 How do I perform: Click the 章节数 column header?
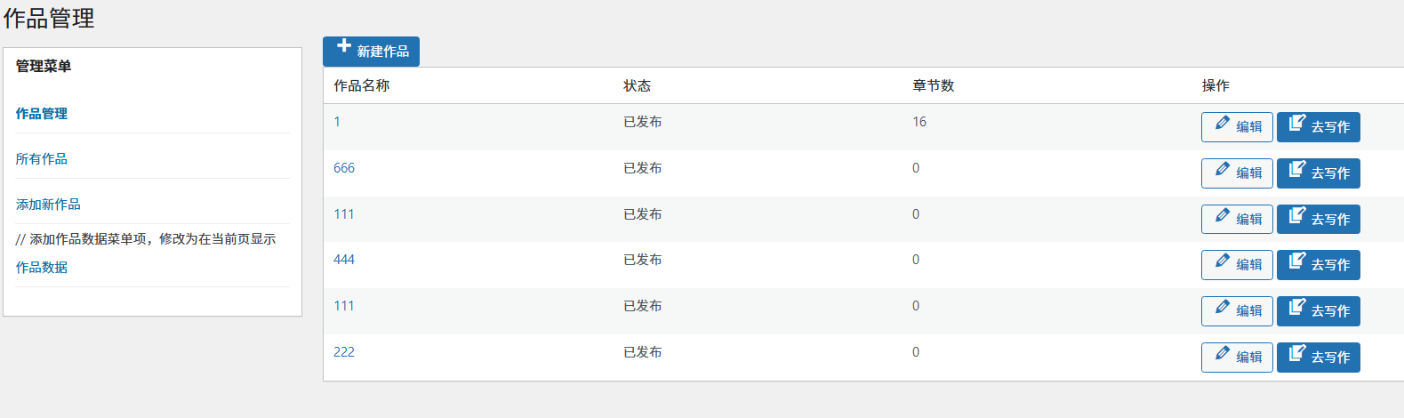[x=933, y=85]
